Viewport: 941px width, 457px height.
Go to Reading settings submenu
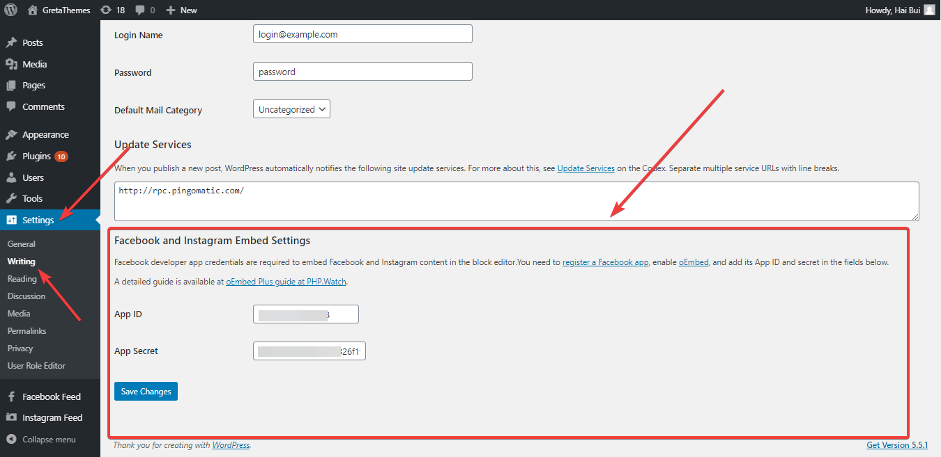(x=22, y=279)
